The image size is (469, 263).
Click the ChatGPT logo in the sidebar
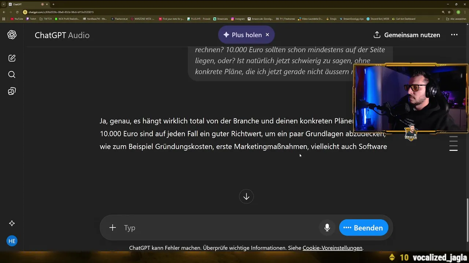pos(12,35)
